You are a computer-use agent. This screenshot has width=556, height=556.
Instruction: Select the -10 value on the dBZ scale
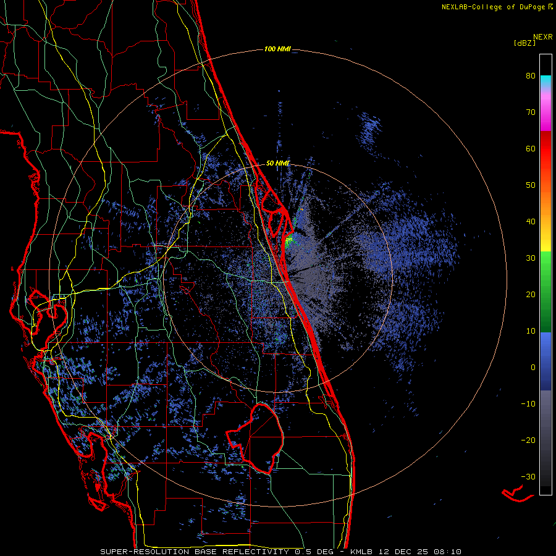tap(528, 404)
